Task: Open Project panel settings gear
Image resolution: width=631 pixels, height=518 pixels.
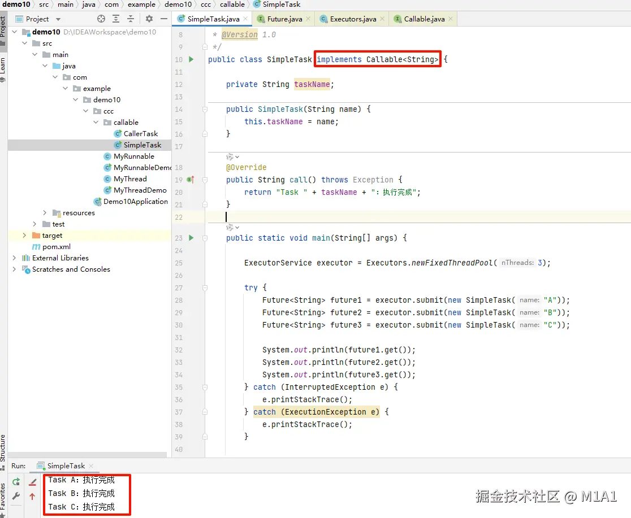Action: 149,19
